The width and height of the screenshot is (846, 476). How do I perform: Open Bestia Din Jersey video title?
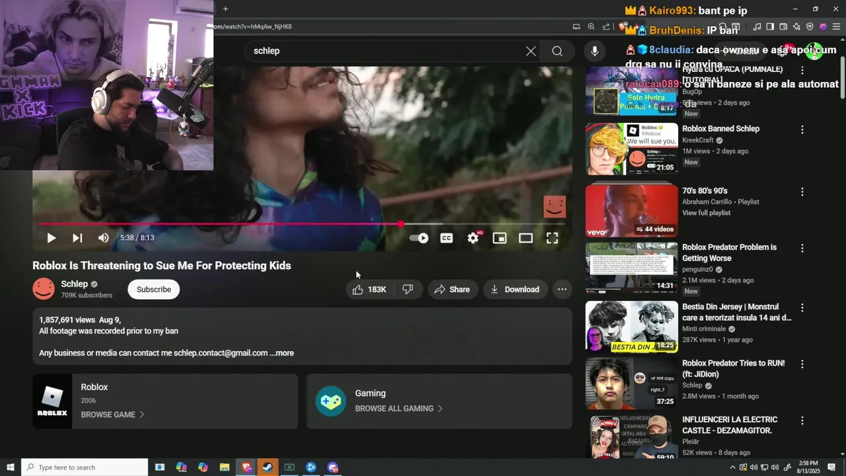pyautogui.click(x=736, y=312)
